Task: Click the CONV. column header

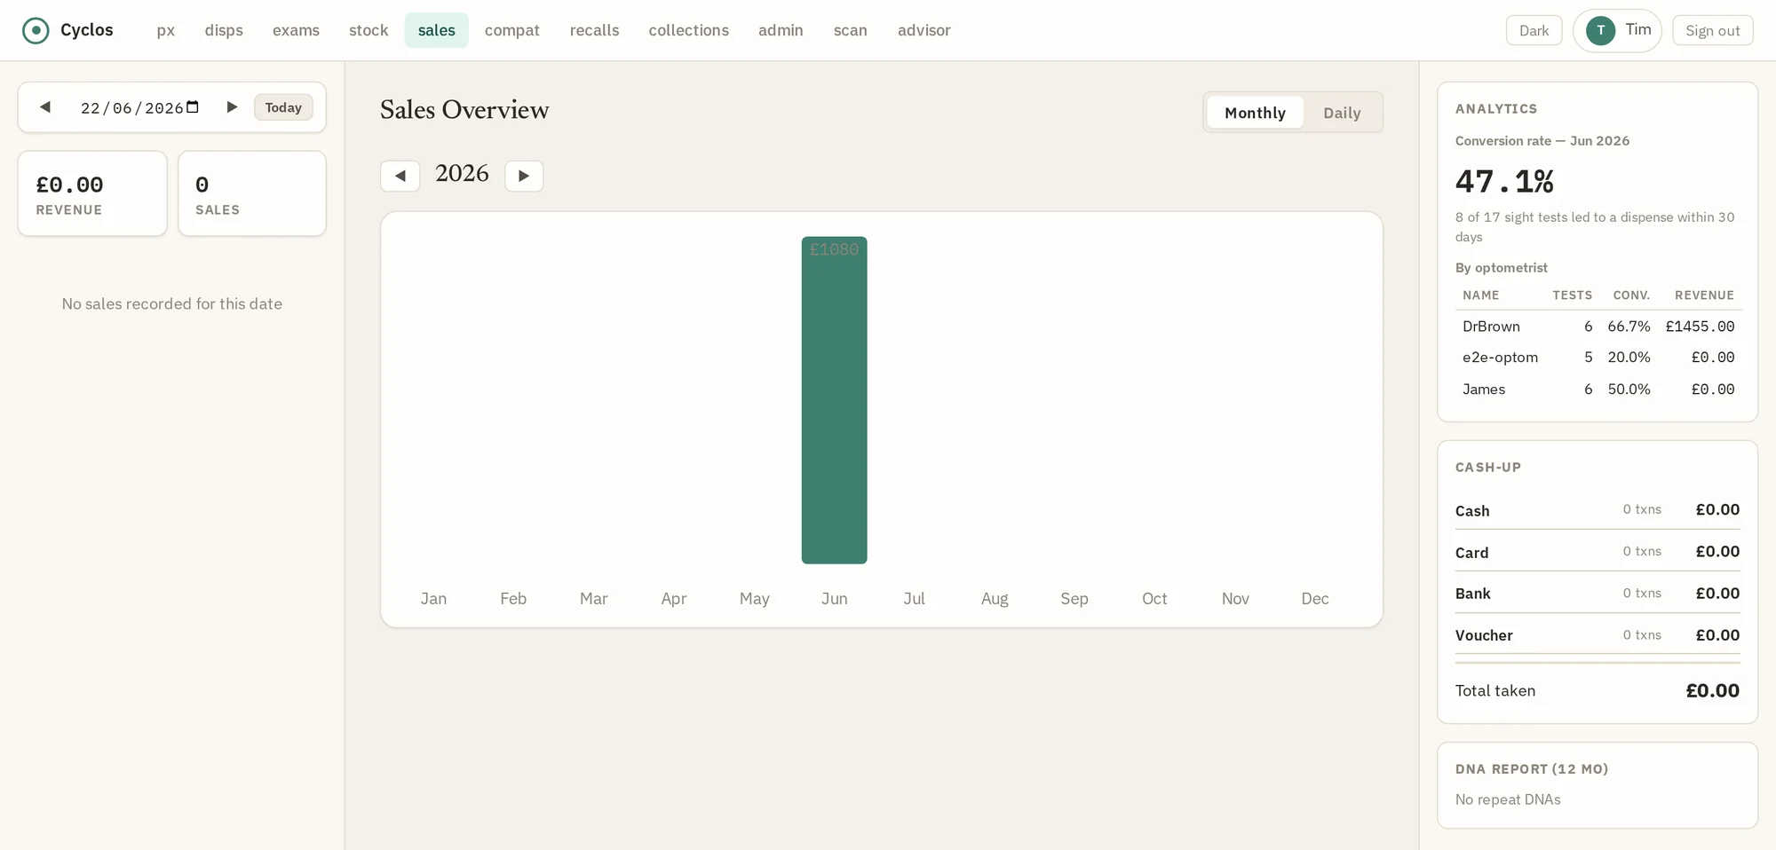Action: (1631, 295)
